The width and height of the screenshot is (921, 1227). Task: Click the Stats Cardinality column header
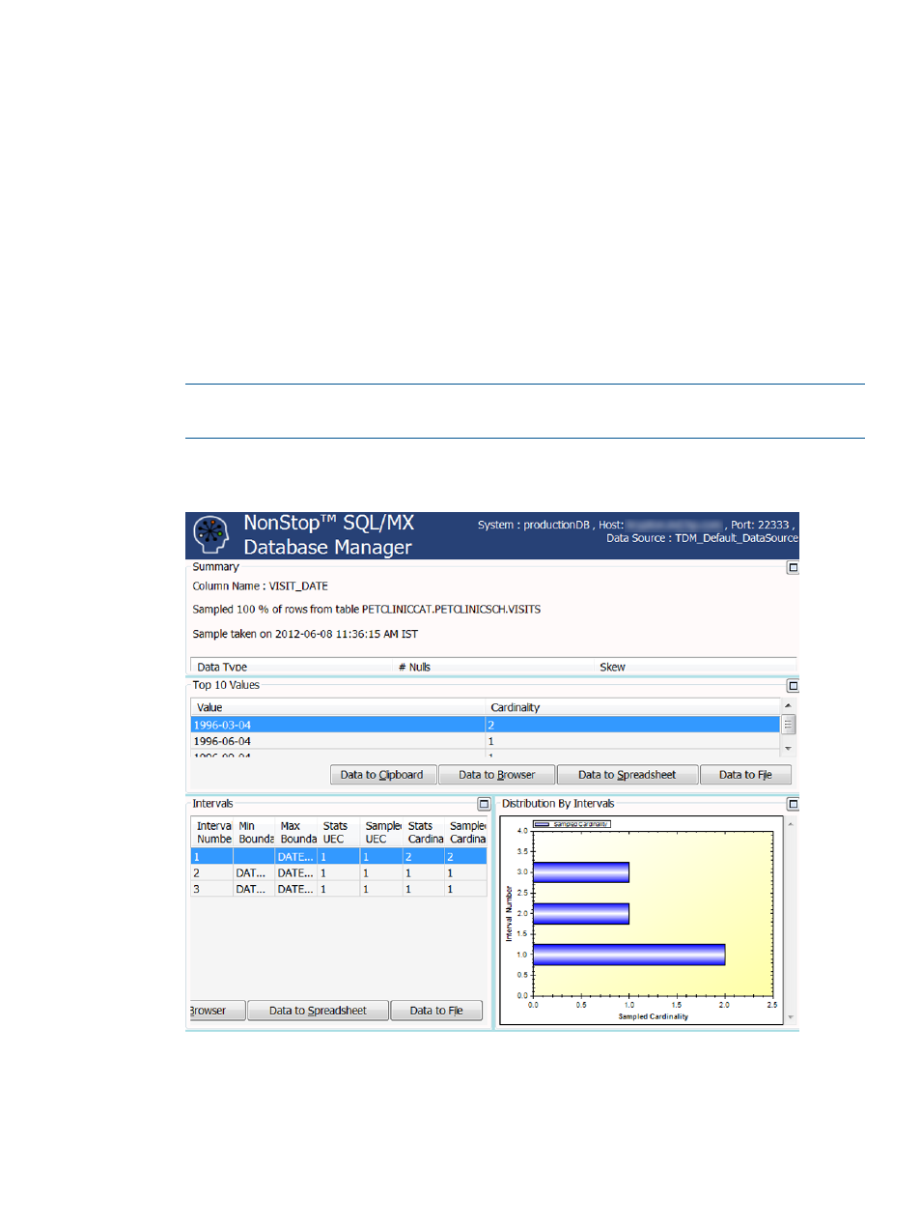(x=424, y=833)
